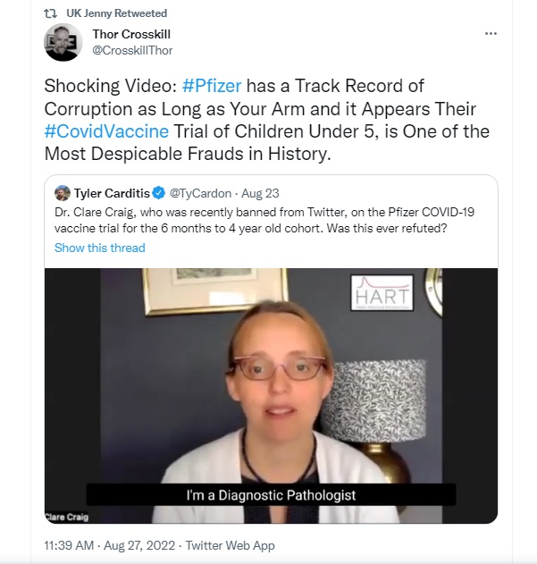Click the Aug 23 quoted tweet date
Viewport: 537px width, 564px height.
coord(260,194)
